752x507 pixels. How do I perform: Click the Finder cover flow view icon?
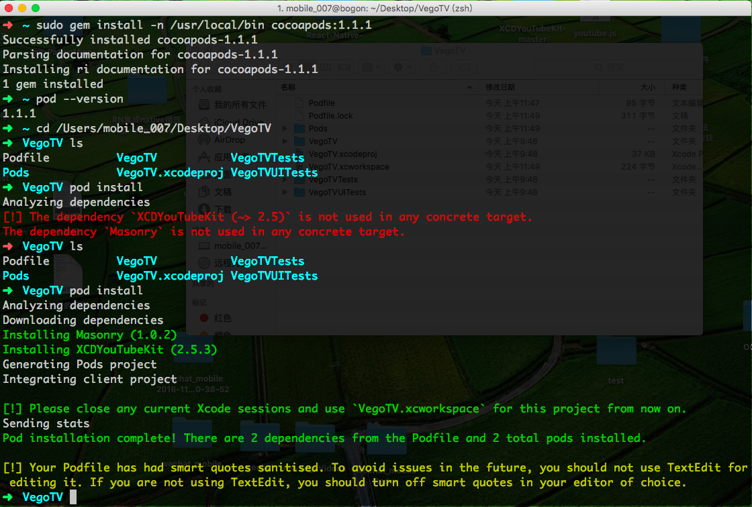click(344, 68)
